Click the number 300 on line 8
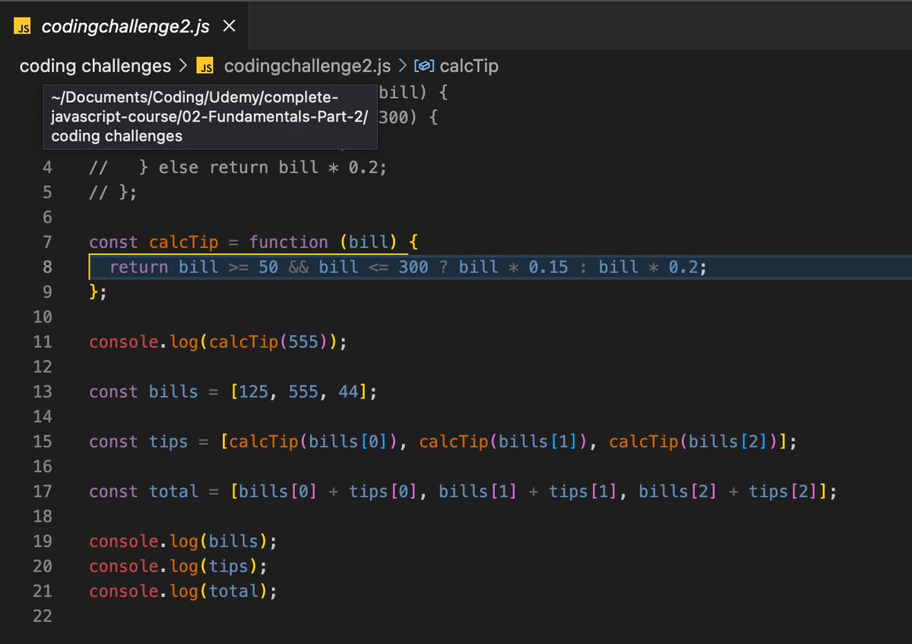The width and height of the screenshot is (912, 644). 413,267
